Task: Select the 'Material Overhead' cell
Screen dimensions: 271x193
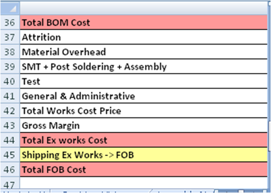Action: (144, 52)
